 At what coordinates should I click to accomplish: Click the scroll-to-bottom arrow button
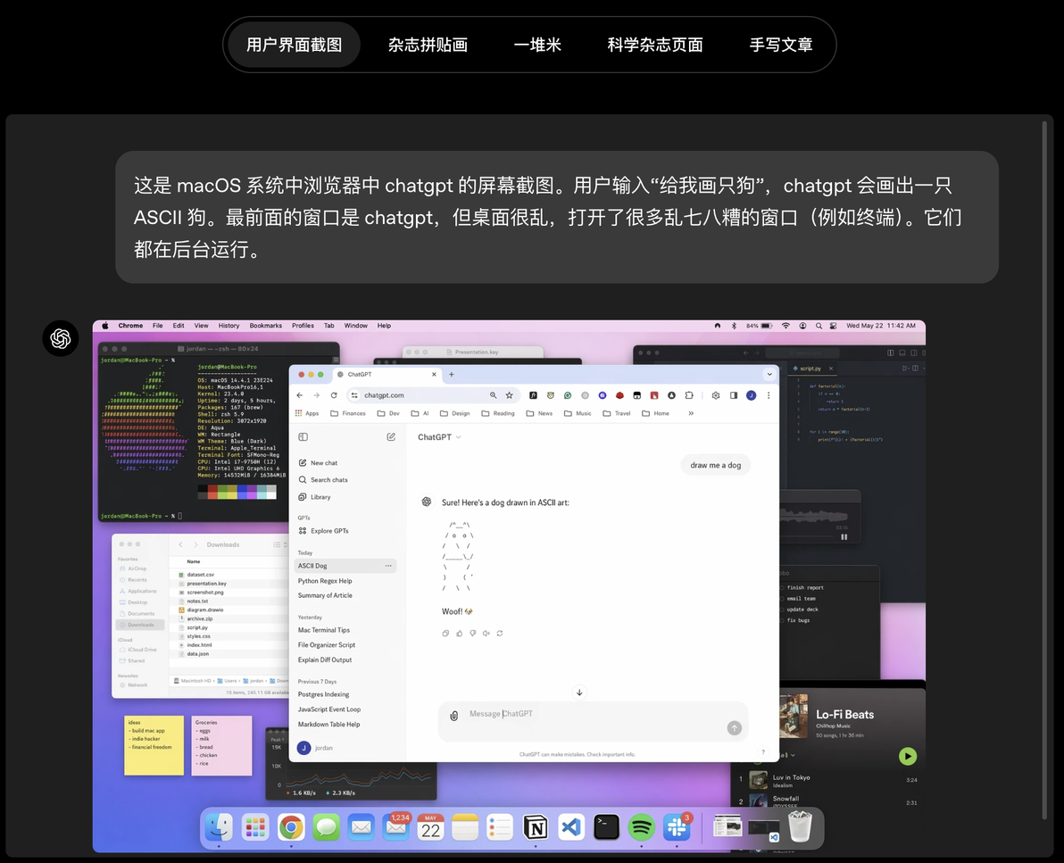coord(579,693)
